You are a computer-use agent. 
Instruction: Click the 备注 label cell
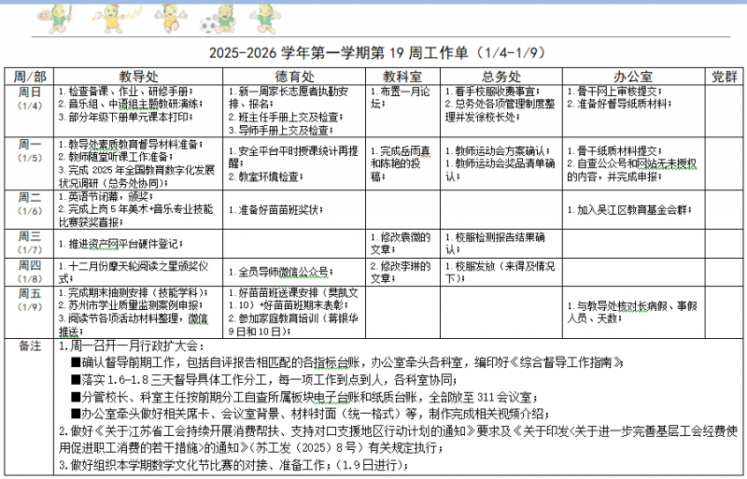(30, 346)
